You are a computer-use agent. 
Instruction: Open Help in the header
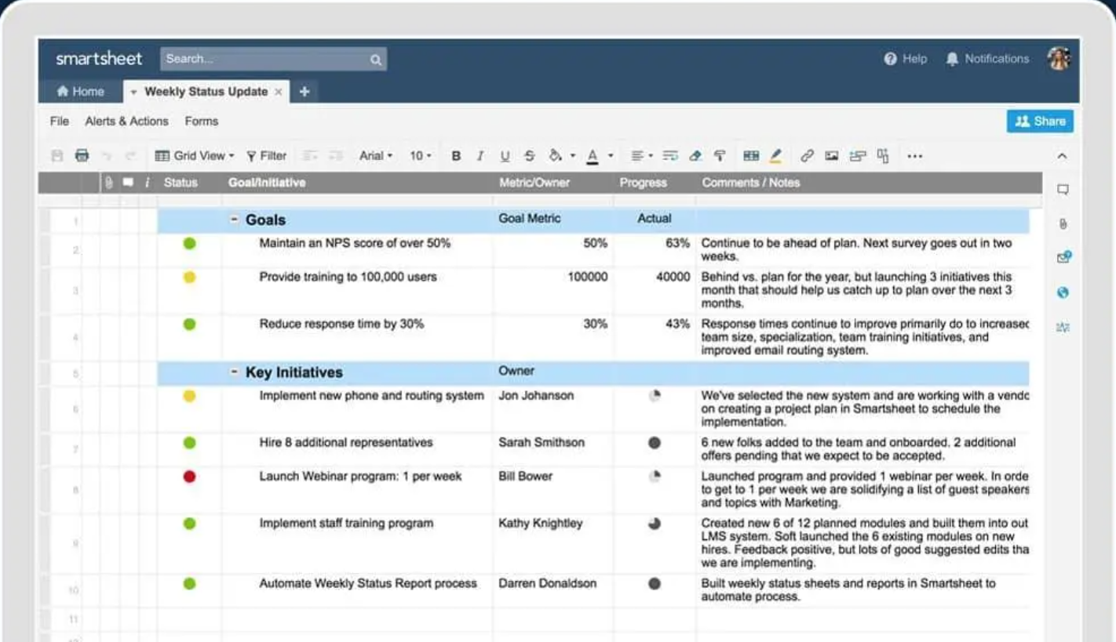coord(905,59)
